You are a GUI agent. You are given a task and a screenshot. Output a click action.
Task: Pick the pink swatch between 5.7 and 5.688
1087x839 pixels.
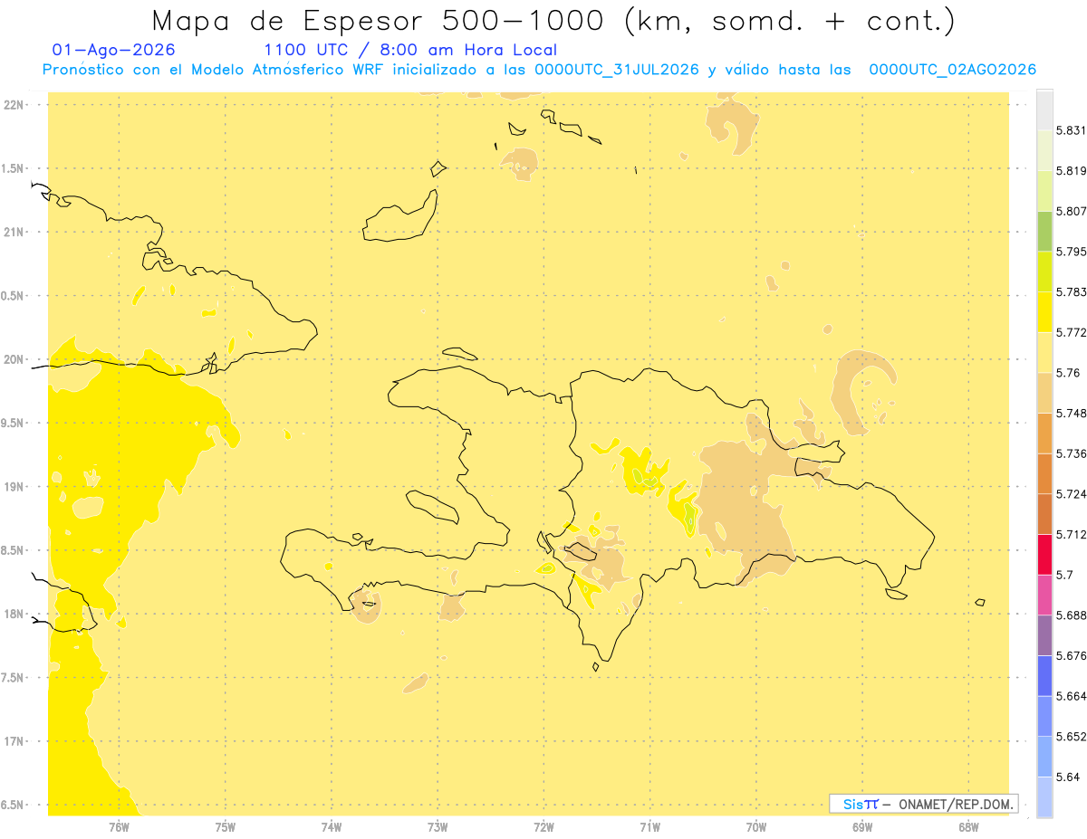(1044, 595)
